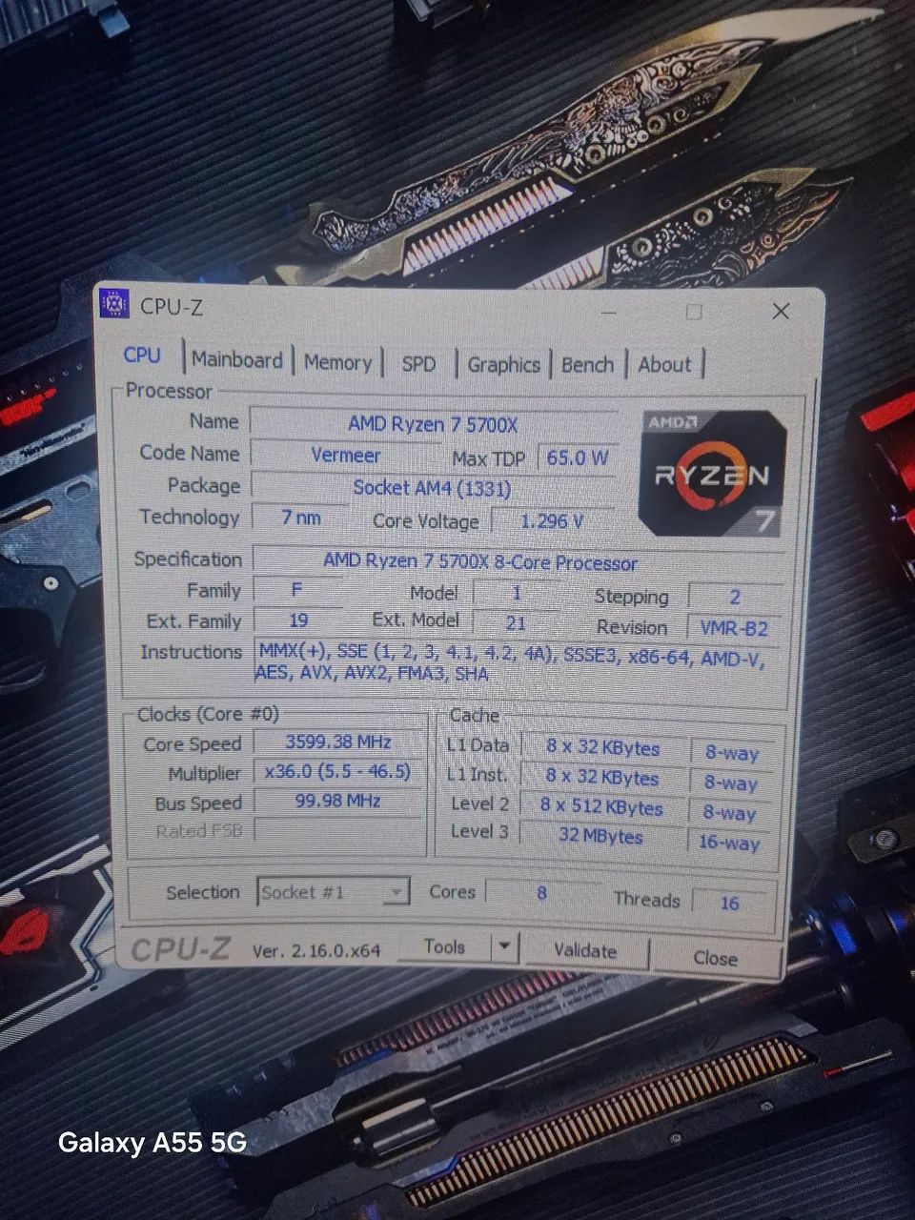The height and width of the screenshot is (1220, 915).
Task: Go to the Graphics tab
Action: (x=503, y=365)
